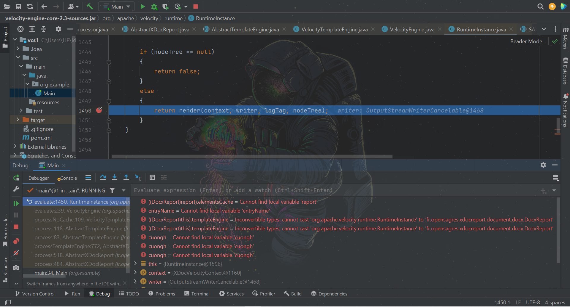Open the Problems tool window tab
Viewport: 570px width, 307px height.
[x=162, y=293]
